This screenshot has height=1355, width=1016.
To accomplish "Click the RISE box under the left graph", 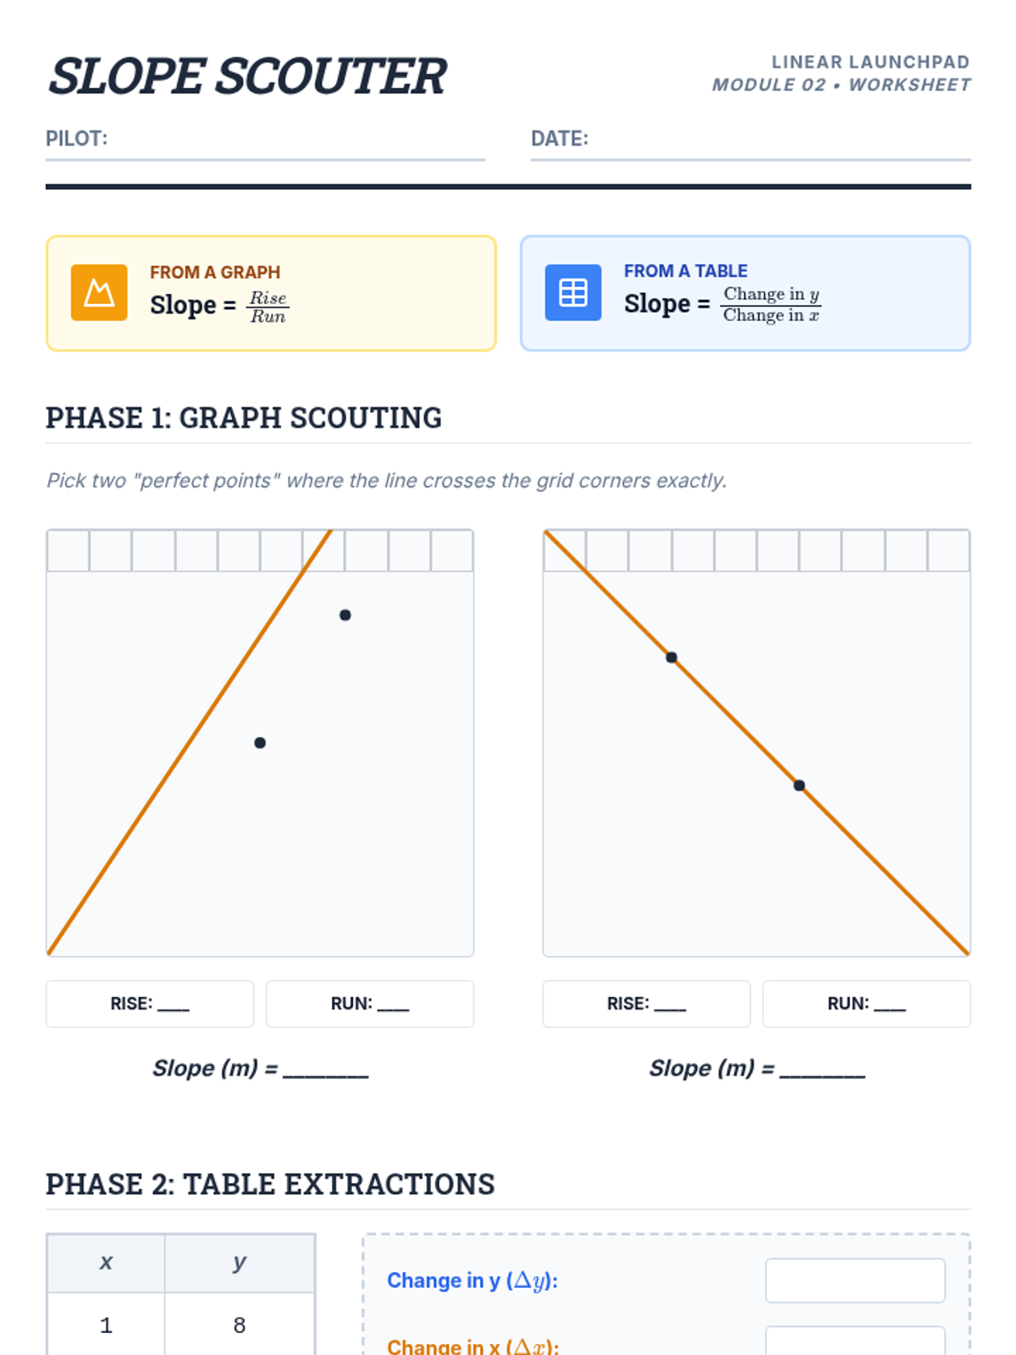I will coord(150,1004).
